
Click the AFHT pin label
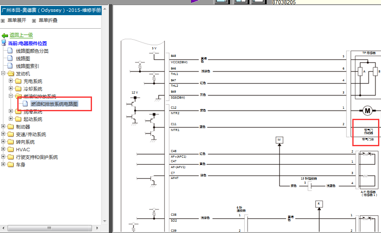pos(175,178)
